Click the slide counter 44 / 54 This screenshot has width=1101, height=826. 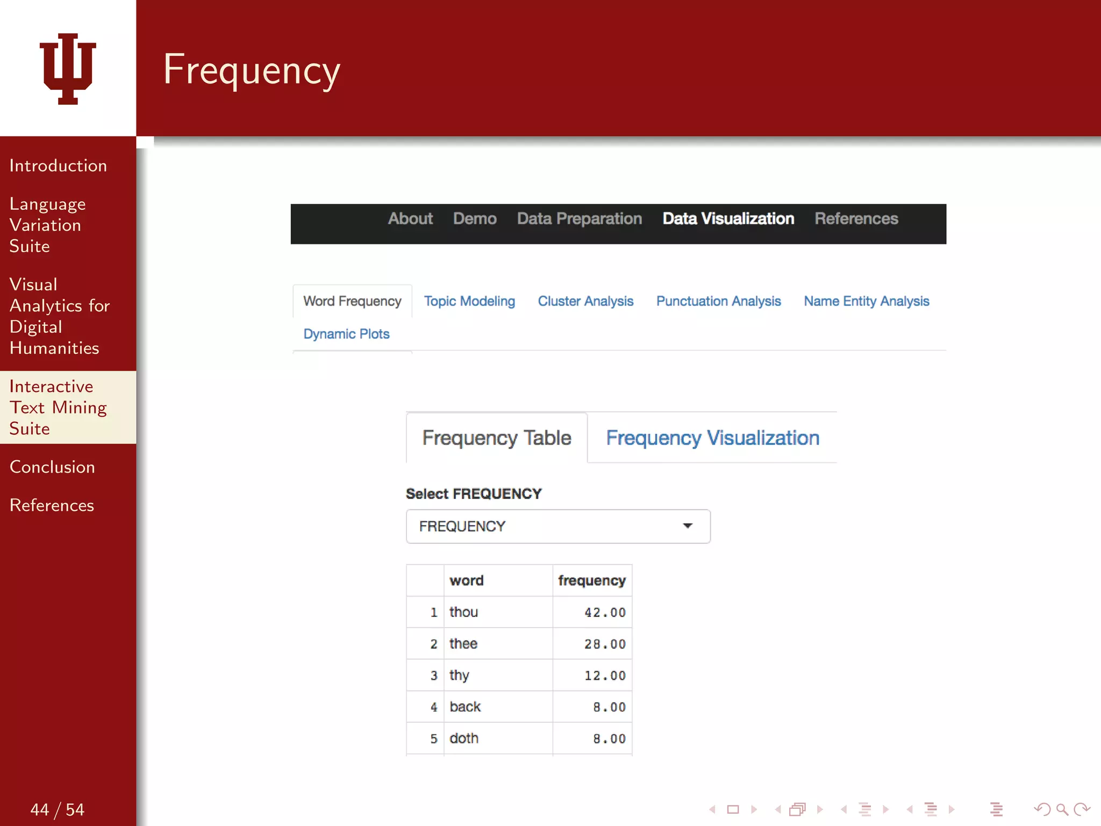(58, 809)
